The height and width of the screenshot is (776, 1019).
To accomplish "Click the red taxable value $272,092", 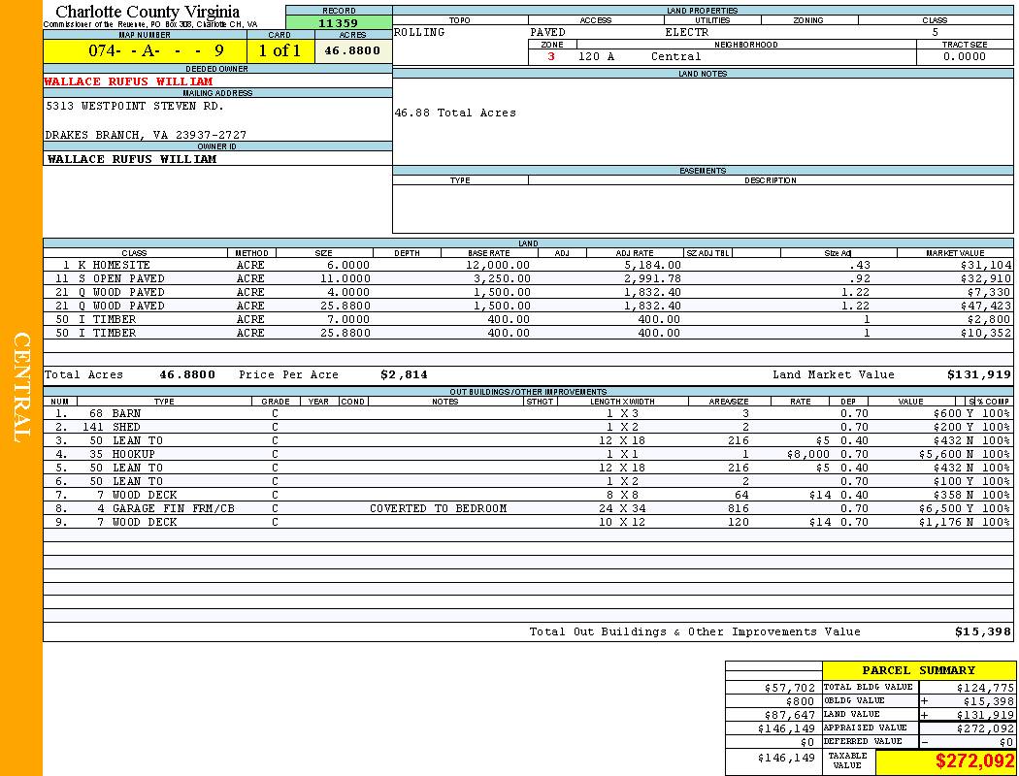I will pos(974,761).
